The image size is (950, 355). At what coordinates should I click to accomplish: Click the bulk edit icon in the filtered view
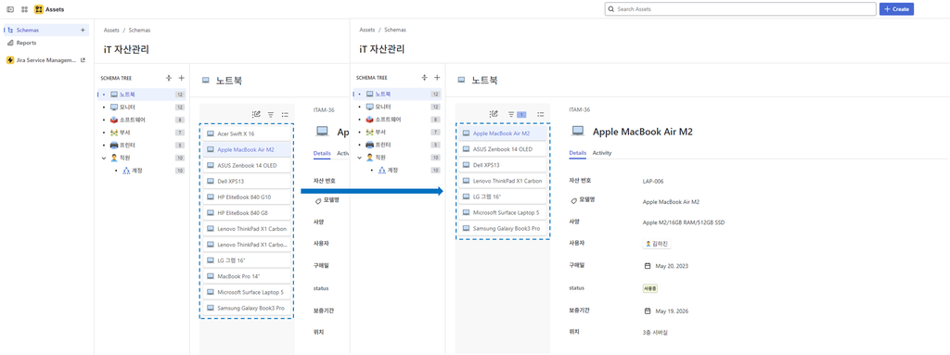coord(494,114)
